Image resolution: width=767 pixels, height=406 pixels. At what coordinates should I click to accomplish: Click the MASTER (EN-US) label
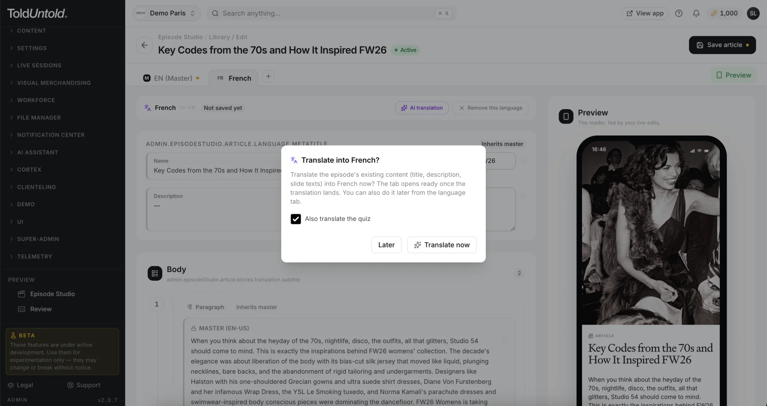(x=224, y=328)
